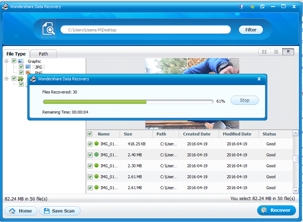Uncheck the 418.25 KB file row
303x222 pixels.
(90, 144)
